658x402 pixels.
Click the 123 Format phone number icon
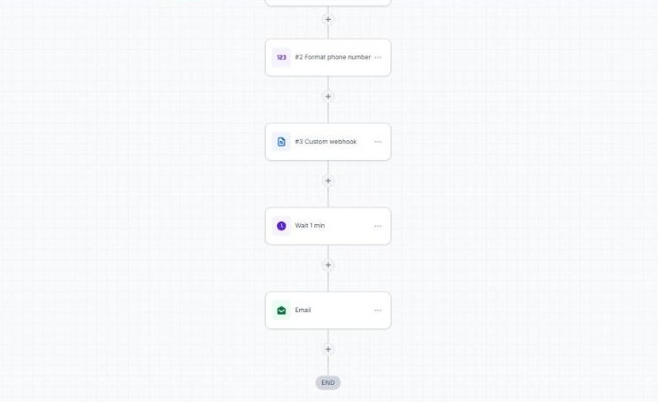click(x=281, y=57)
